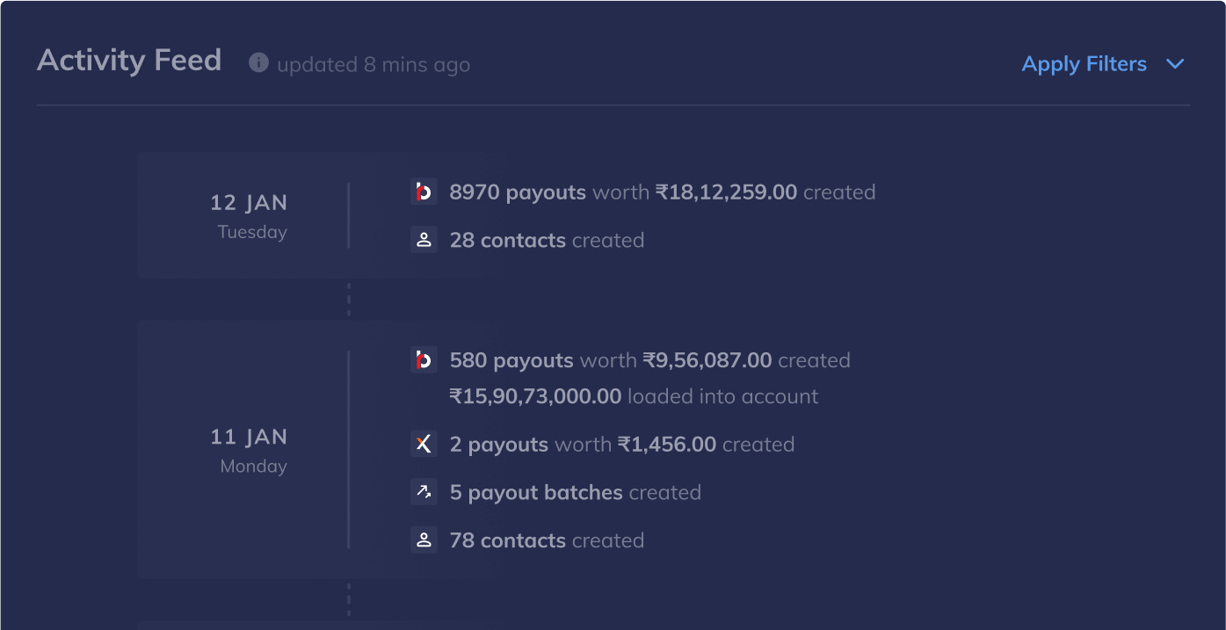Select the ₹15,90,73,000.00 loaded into account line
This screenshot has height=630, width=1226.
tap(634, 396)
